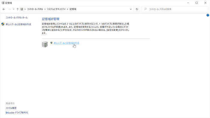This screenshot has height=118, width=210.
Task: Click the 記憶域 breadcrumb item
Action: point(73,9)
